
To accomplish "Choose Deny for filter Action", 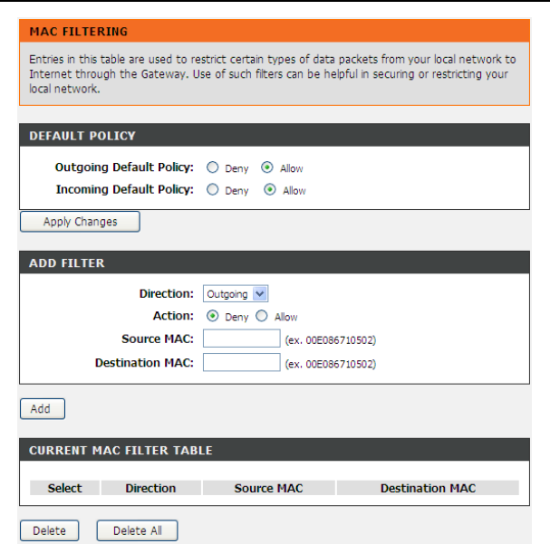I will point(213,316).
